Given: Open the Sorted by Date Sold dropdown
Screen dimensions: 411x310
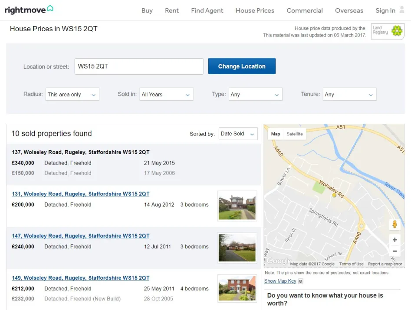Looking at the screenshot, I should pyautogui.click(x=238, y=134).
